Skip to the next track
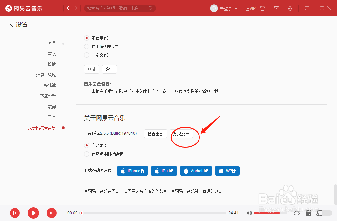This screenshot has width=337, height=221. click(x=52, y=213)
